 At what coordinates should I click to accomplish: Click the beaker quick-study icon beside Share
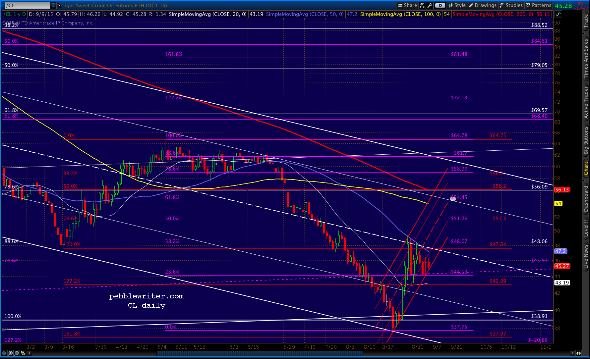422,5
